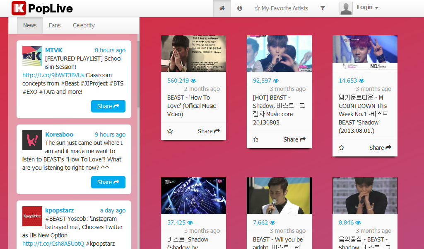Open title BEAST - 'How To Love' (Official Music Video)
The height and width of the screenshot is (249, 424).
tap(191, 106)
